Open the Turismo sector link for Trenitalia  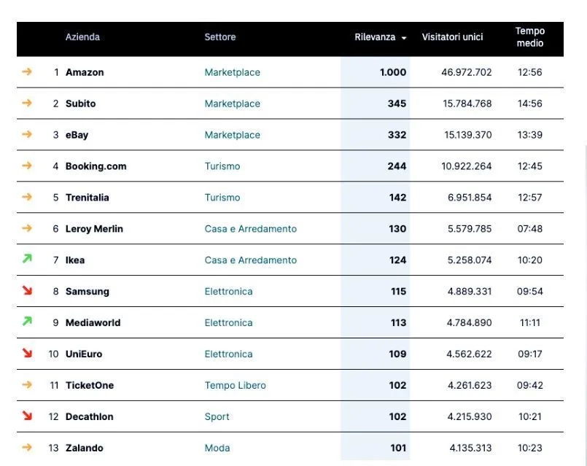pyautogui.click(x=222, y=198)
